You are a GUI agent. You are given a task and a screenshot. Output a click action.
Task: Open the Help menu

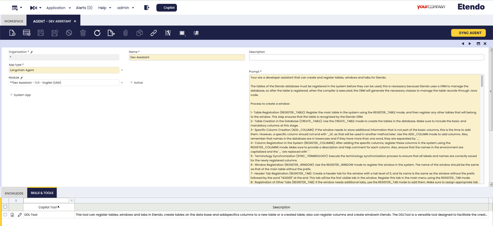point(105,8)
